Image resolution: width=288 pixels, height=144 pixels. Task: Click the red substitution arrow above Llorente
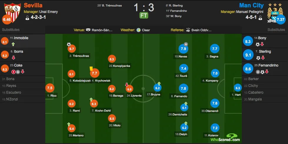click(x=126, y=85)
